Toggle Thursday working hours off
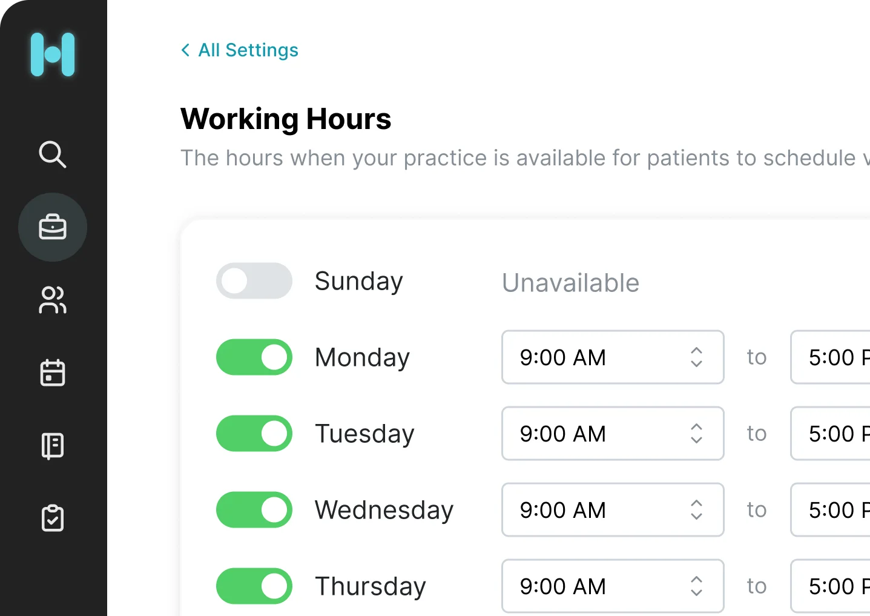The image size is (870, 616). [x=254, y=586]
